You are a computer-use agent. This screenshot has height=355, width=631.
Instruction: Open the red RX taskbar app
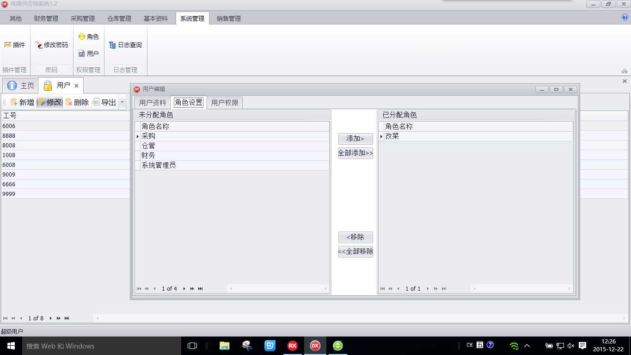[x=292, y=346]
